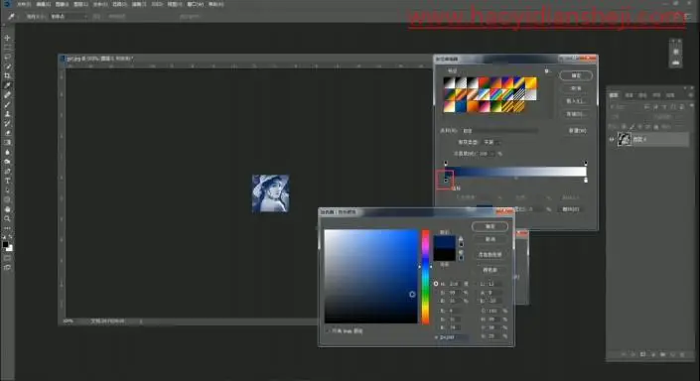Select the left dark blue color stop
Screen dimensions: 700x381
446,180
